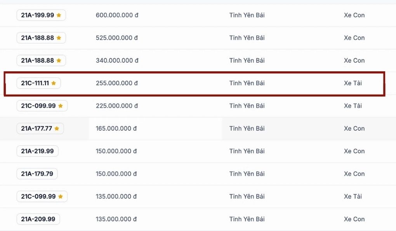Image resolution: width=396 pixels, height=231 pixels.
Task: Click Xe Con in the 21A-179.79 row
Action: pos(354,174)
